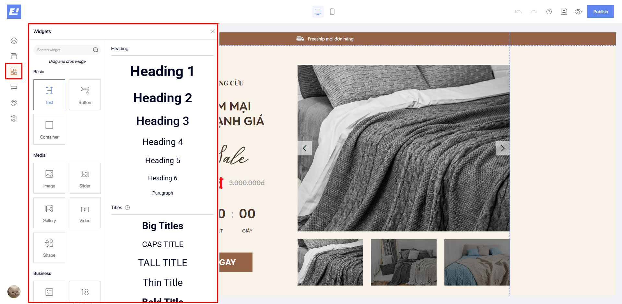This screenshot has height=304, width=622.
Task: Open the settings gear in left sidebar
Action: [14, 118]
